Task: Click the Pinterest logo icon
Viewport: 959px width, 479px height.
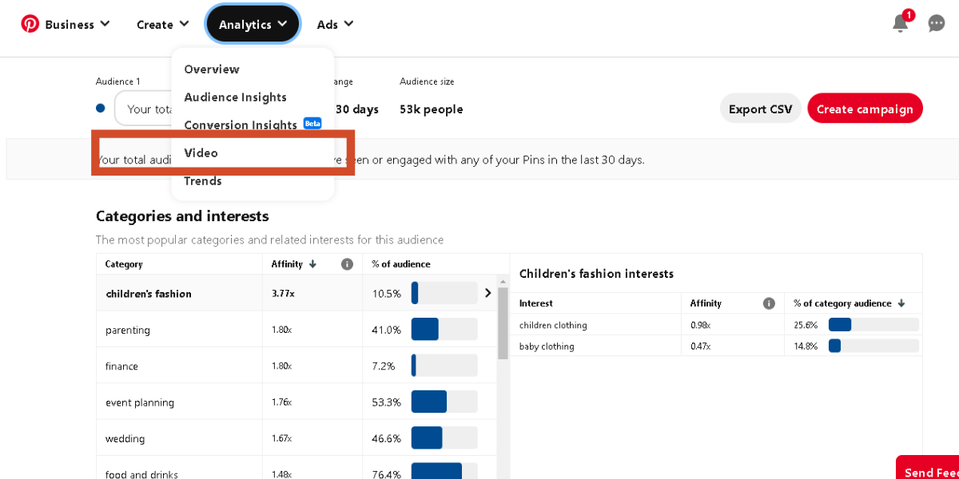Action: (30, 24)
